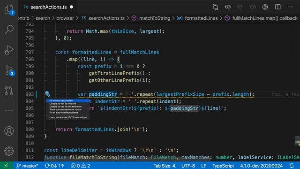
Task: Choose Fix this no-var problem
Action: [x=68, y=100]
